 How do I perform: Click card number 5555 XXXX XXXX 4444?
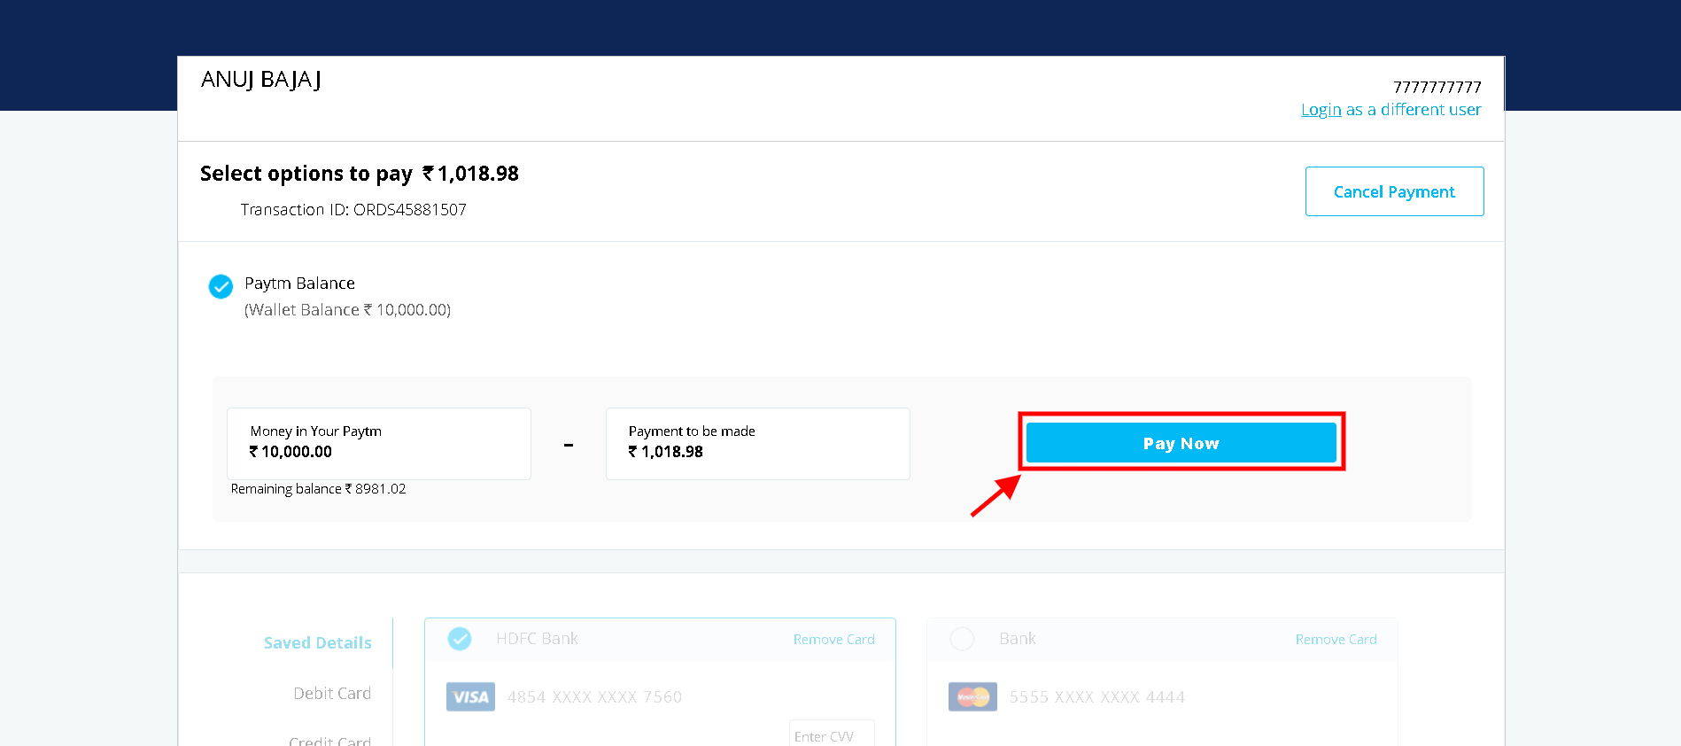[1096, 697]
